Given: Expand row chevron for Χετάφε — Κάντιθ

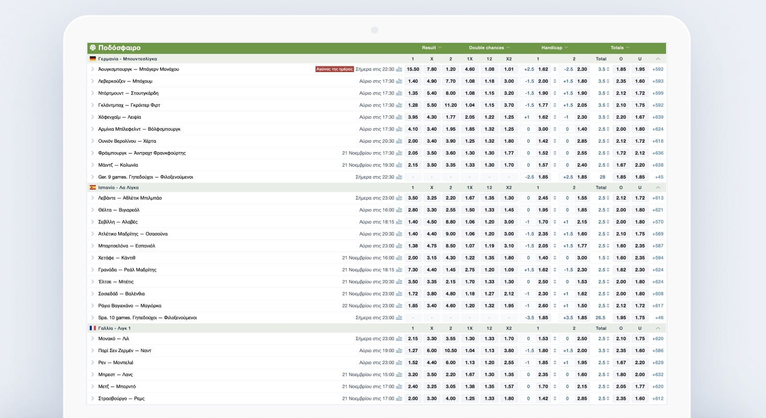Looking at the screenshot, I should (93, 258).
